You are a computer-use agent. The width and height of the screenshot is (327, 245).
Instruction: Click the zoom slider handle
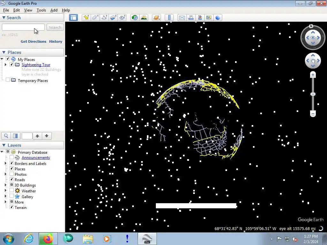(x=313, y=94)
